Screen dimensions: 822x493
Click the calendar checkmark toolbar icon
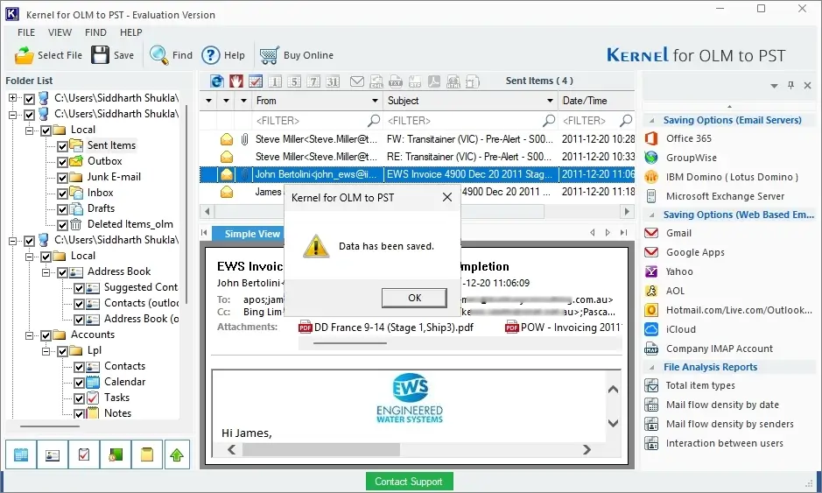pos(256,81)
